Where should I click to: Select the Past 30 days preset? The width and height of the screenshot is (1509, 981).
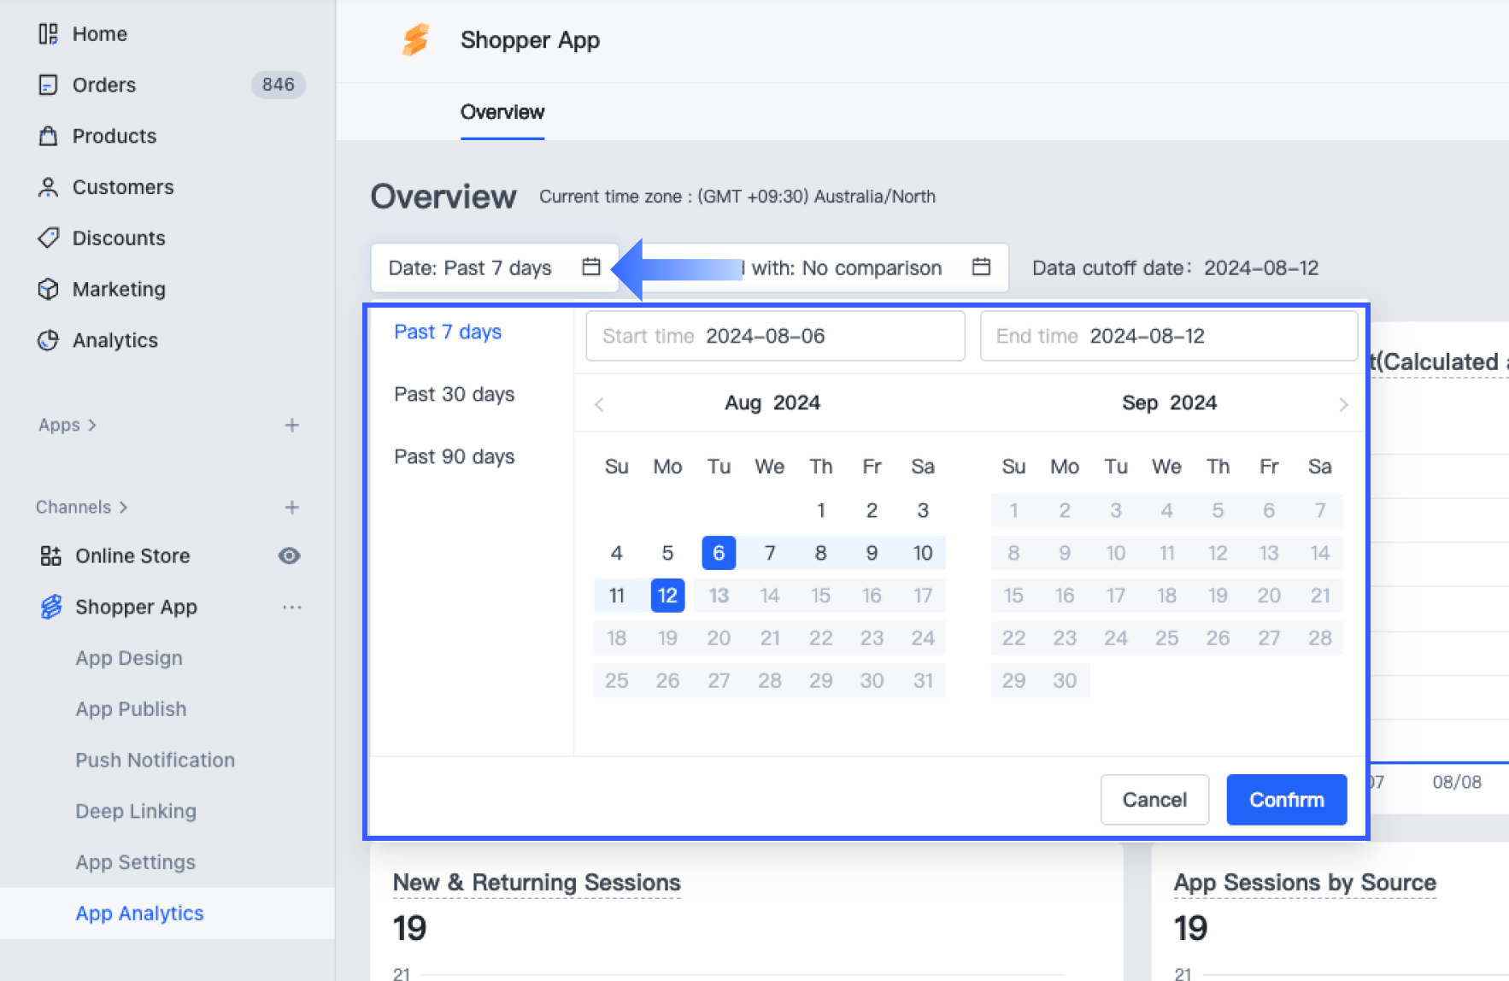point(454,394)
